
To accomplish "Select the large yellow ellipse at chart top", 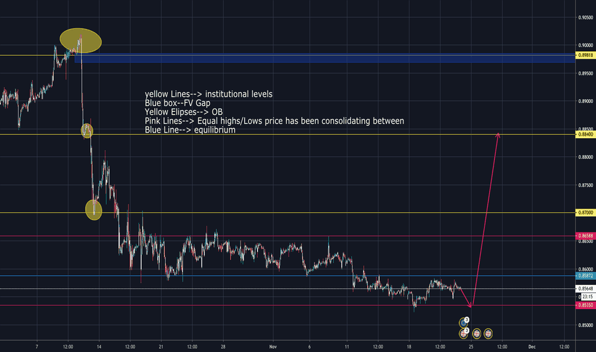I will pos(81,40).
